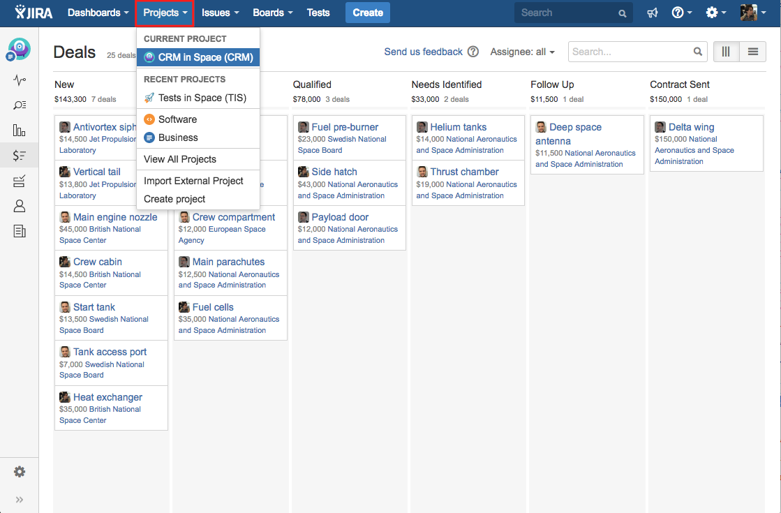Click Send us feedback link

(x=424, y=52)
